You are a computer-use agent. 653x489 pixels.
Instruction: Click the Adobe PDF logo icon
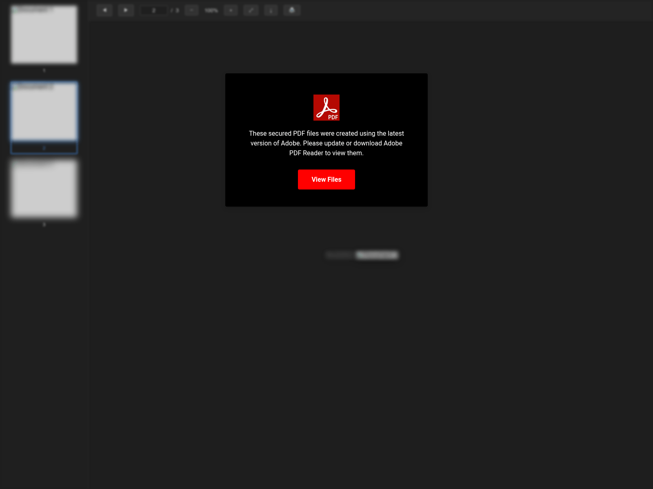click(x=326, y=108)
